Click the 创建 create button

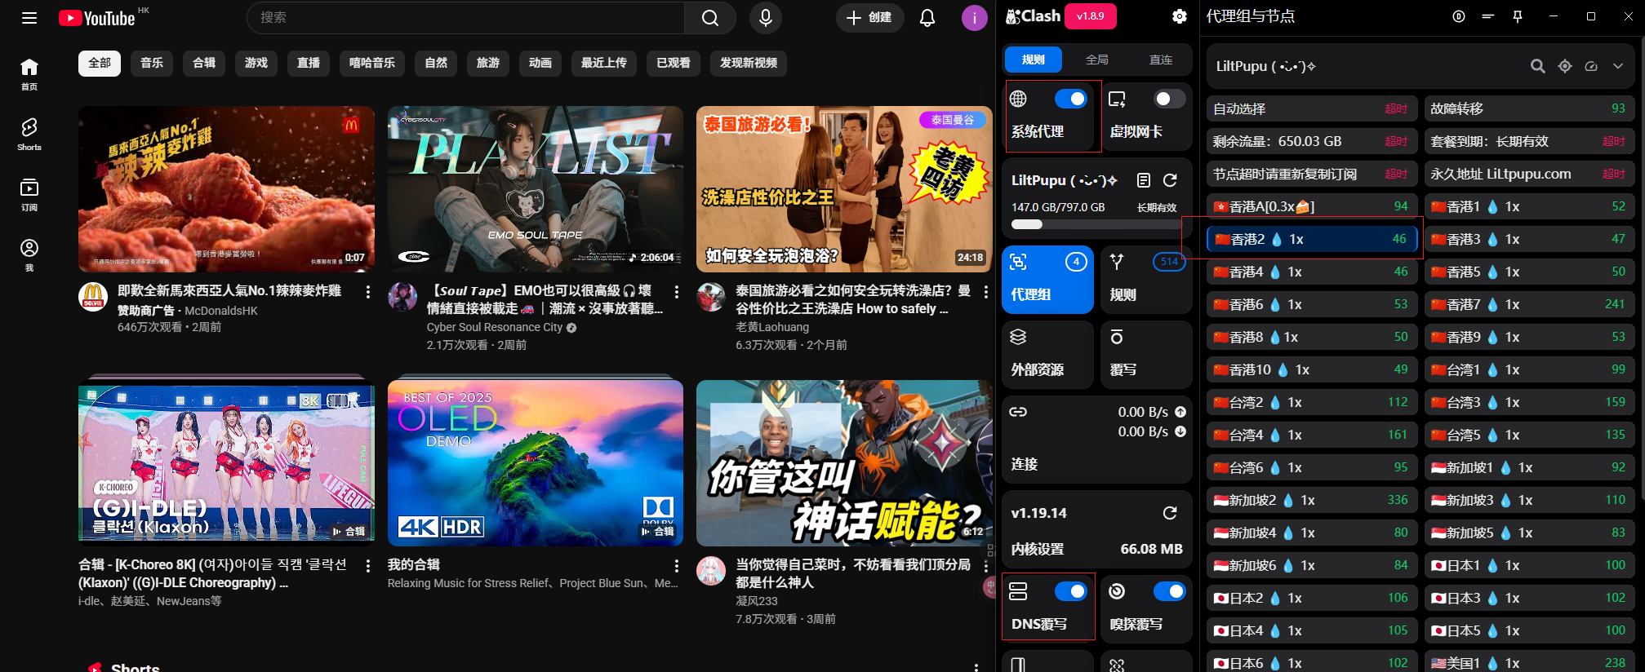[869, 17]
